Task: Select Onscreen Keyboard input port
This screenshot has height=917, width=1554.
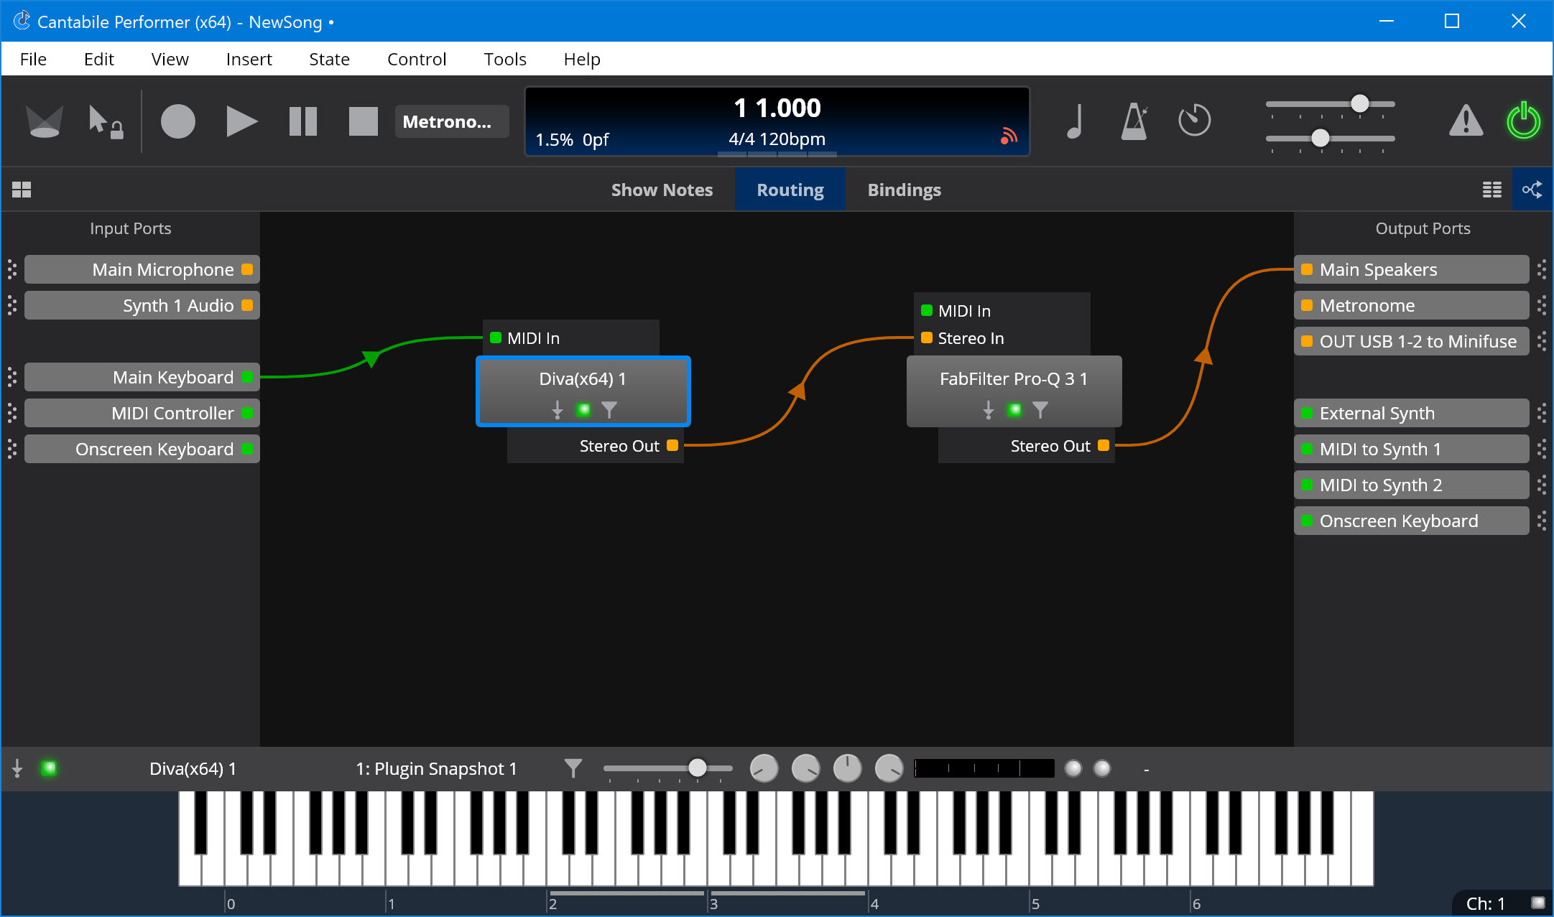Action: pyautogui.click(x=142, y=449)
